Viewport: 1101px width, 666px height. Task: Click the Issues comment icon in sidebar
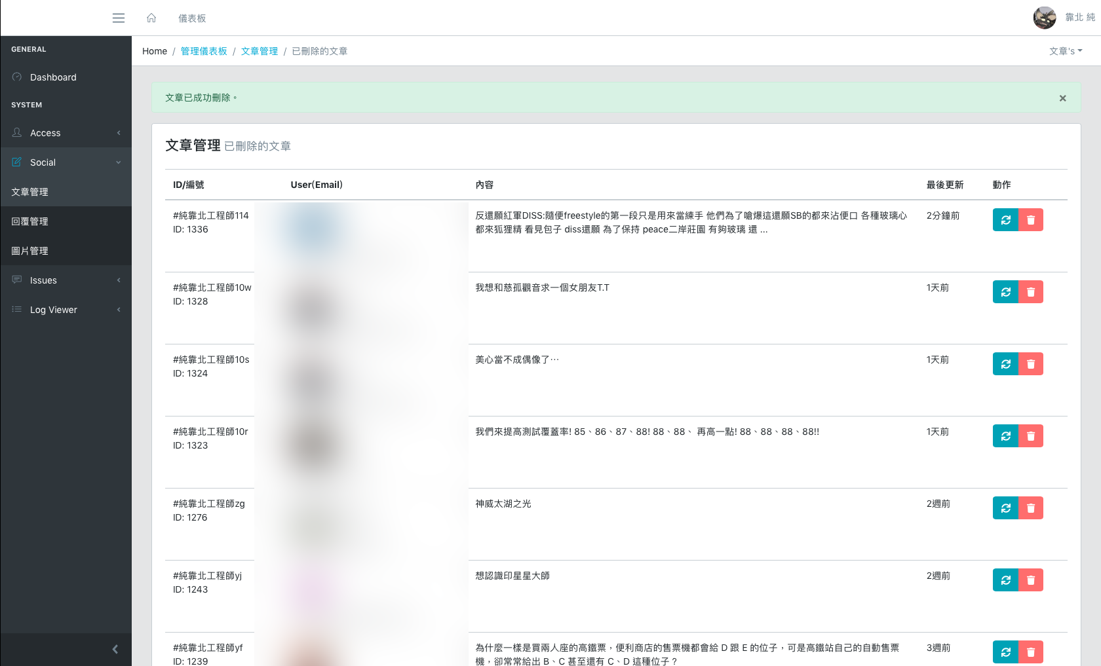(17, 280)
